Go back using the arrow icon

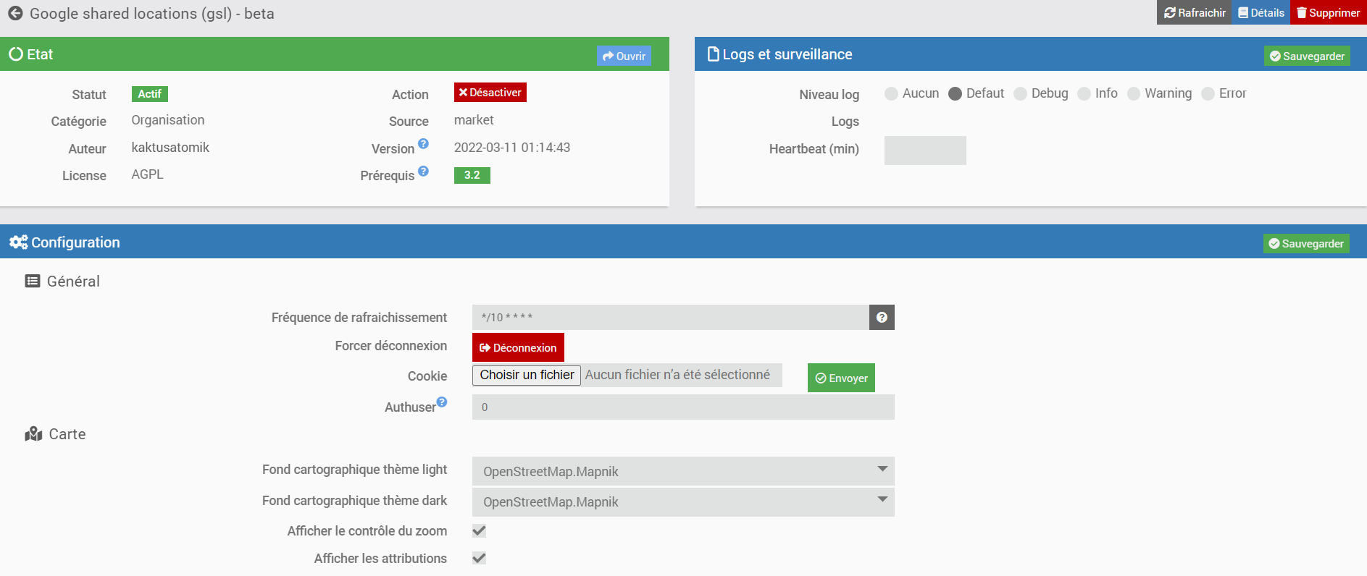[x=15, y=13]
